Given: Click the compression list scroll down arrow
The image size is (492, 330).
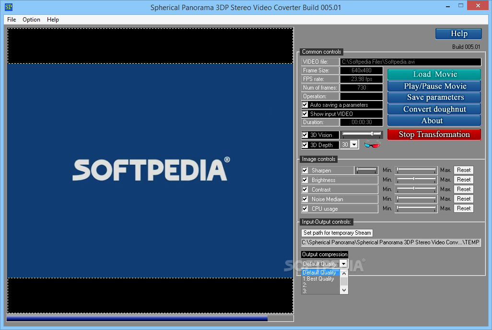Looking at the screenshot, I should pyautogui.click(x=344, y=290).
